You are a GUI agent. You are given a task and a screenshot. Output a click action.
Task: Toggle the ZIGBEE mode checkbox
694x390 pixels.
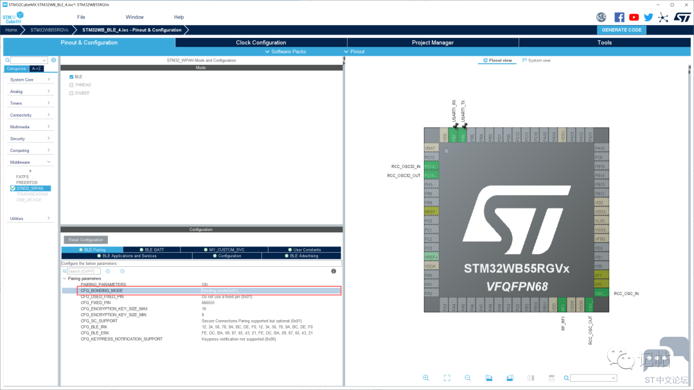[71, 93]
